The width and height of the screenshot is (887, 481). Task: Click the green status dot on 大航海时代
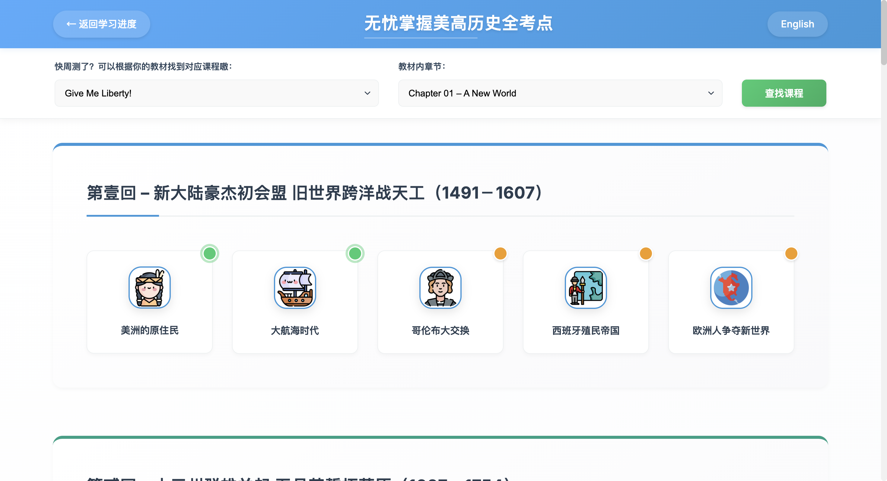point(355,253)
